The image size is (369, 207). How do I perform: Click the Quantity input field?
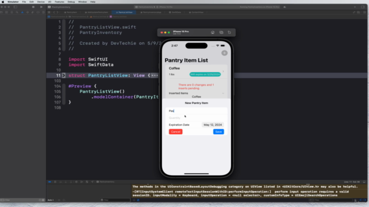[196, 118]
